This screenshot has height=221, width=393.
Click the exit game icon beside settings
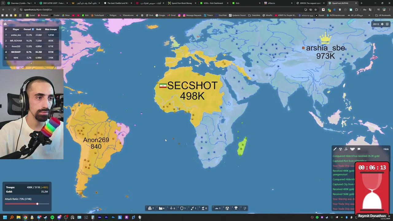pos(387,24)
